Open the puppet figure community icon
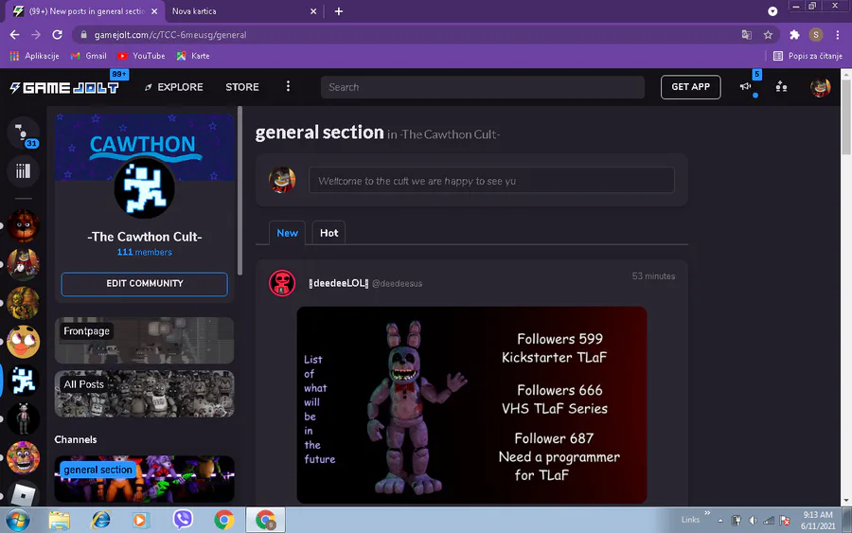The image size is (852, 533). tap(23, 418)
